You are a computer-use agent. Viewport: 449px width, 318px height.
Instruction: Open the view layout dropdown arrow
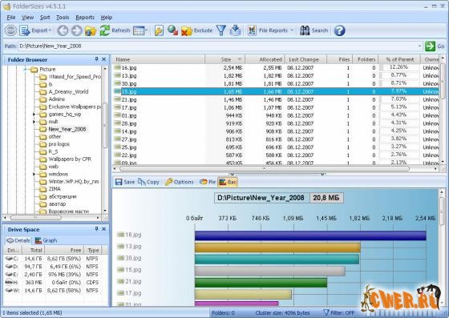tap(146, 30)
